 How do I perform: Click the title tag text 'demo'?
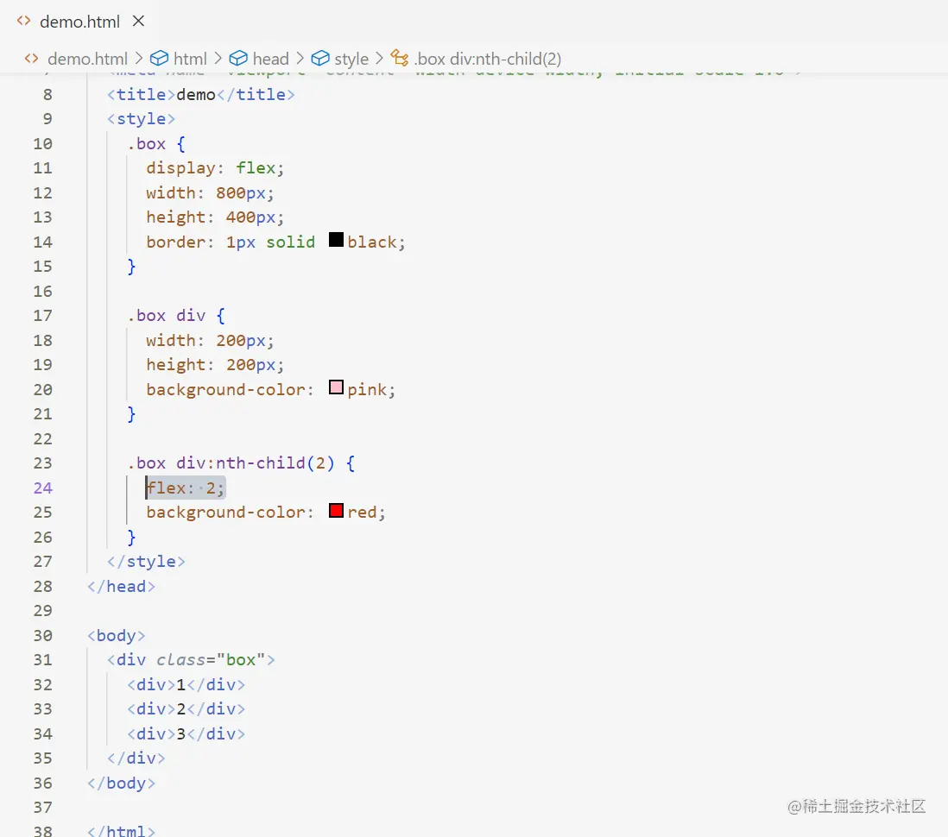click(196, 95)
